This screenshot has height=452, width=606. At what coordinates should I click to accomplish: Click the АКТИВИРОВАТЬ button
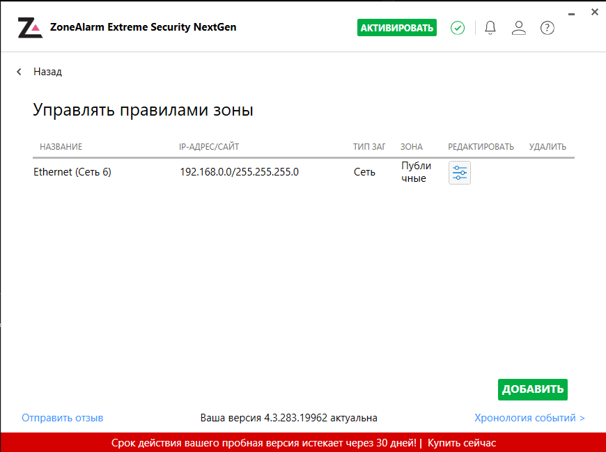coord(397,28)
